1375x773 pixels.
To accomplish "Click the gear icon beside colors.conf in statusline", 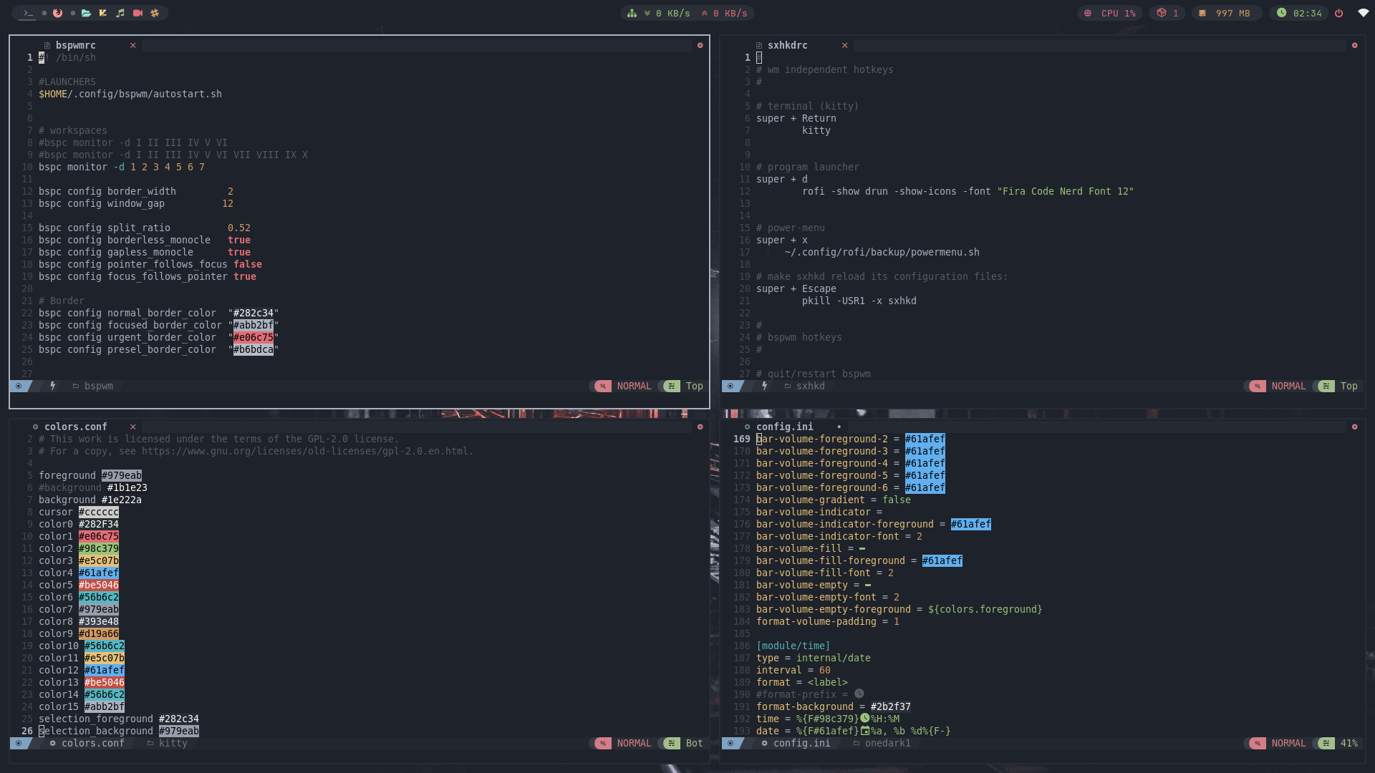I will [52, 743].
